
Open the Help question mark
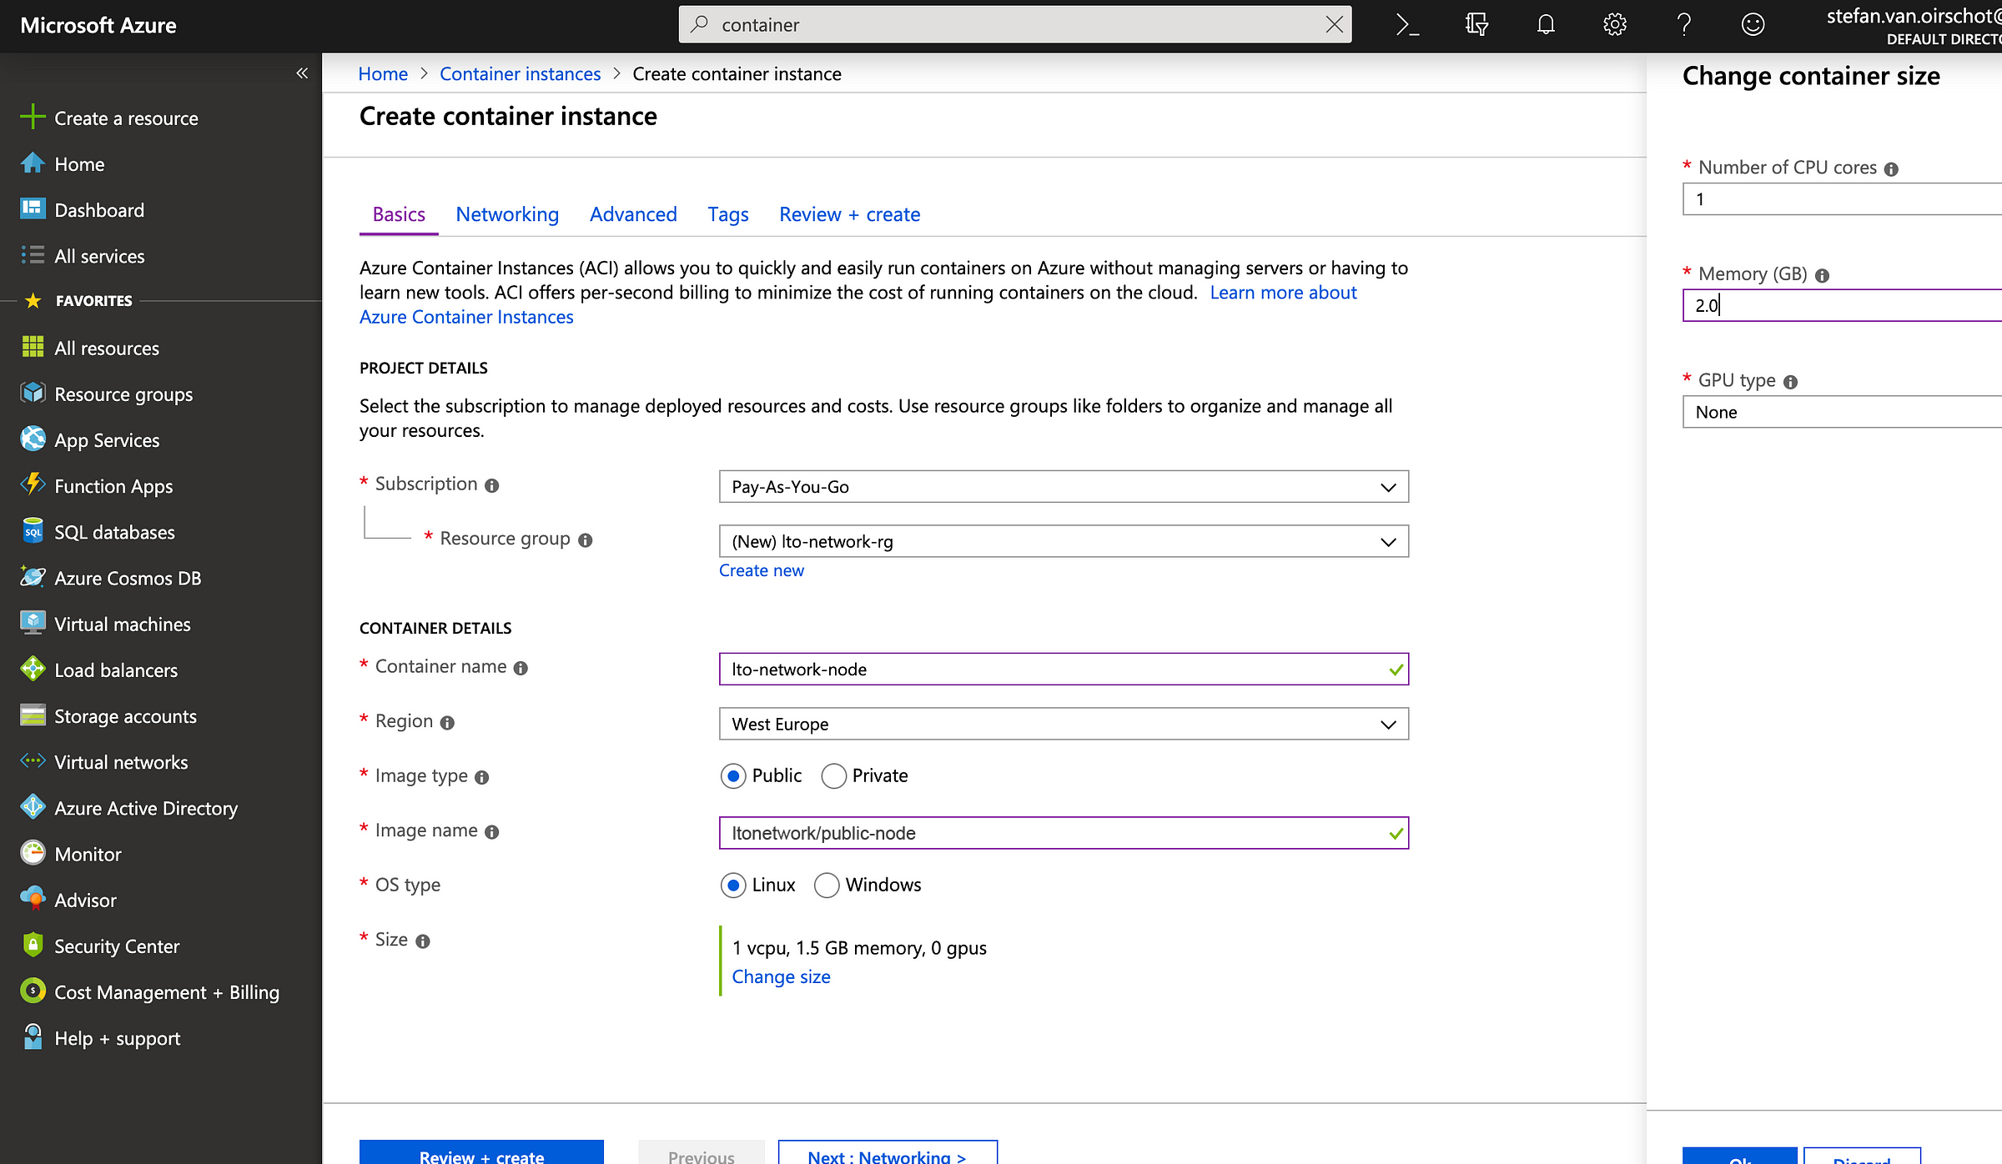click(1684, 25)
